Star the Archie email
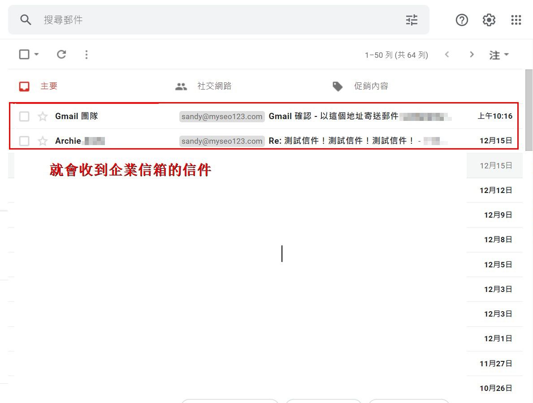The width and height of the screenshot is (533, 403). point(43,141)
